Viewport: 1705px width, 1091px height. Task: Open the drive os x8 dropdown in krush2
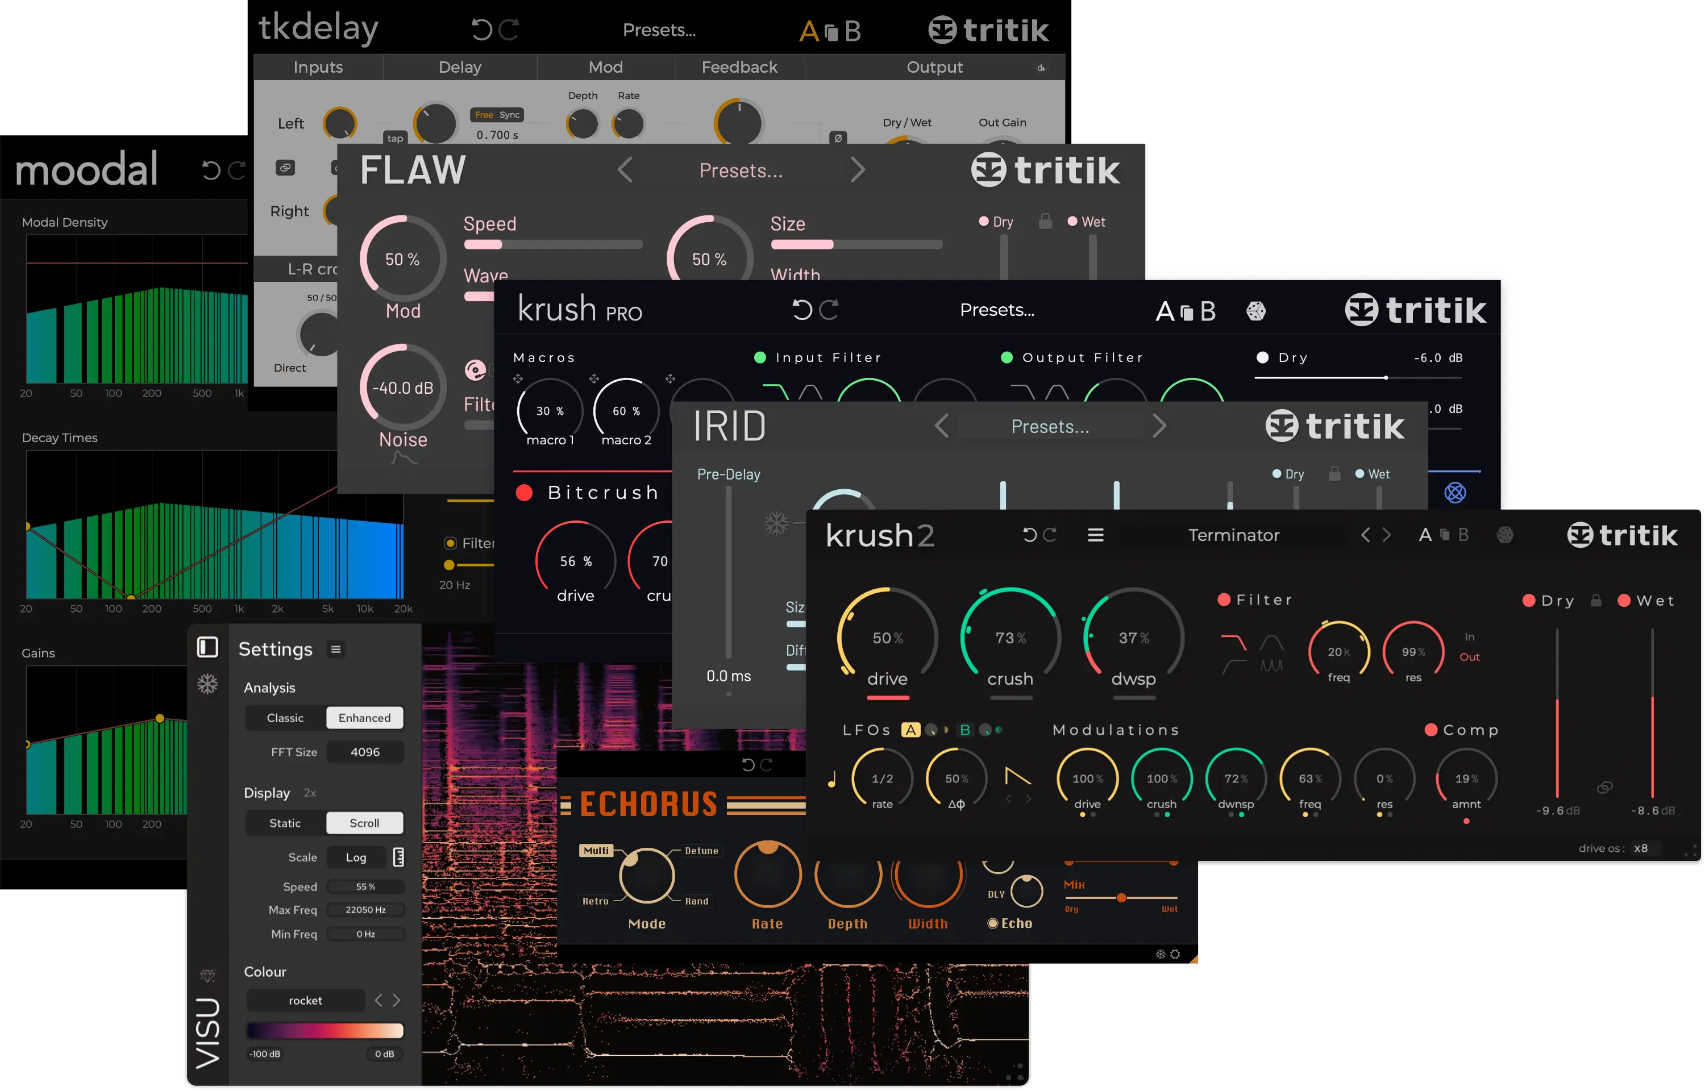point(1646,848)
